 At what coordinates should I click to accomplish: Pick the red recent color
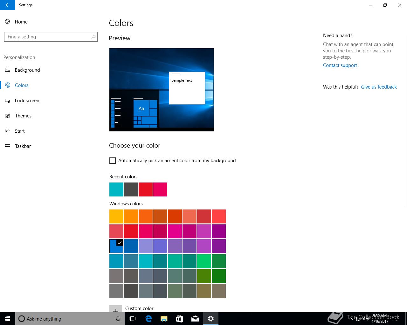tap(146, 189)
